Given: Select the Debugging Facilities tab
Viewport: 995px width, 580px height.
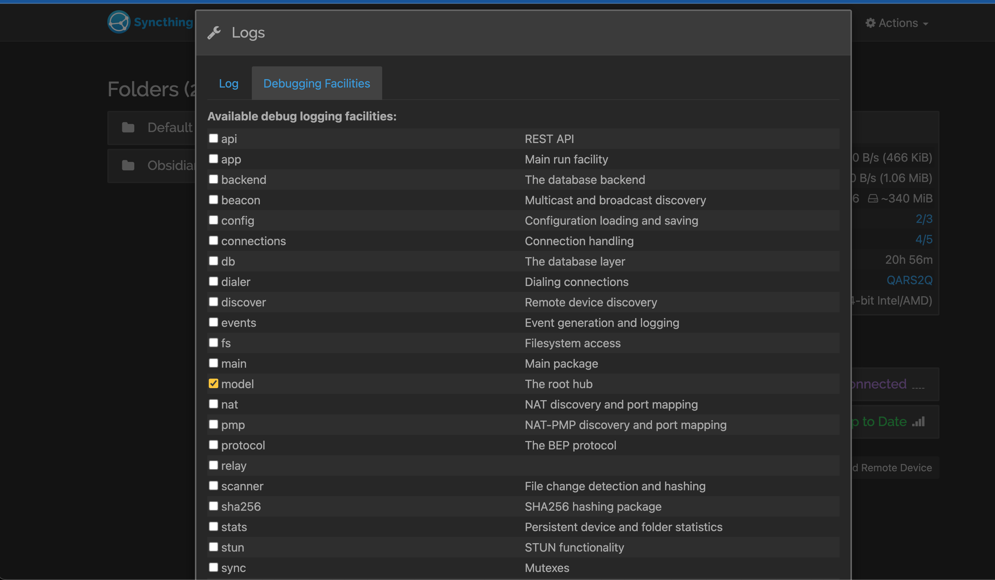Looking at the screenshot, I should 317,83.
